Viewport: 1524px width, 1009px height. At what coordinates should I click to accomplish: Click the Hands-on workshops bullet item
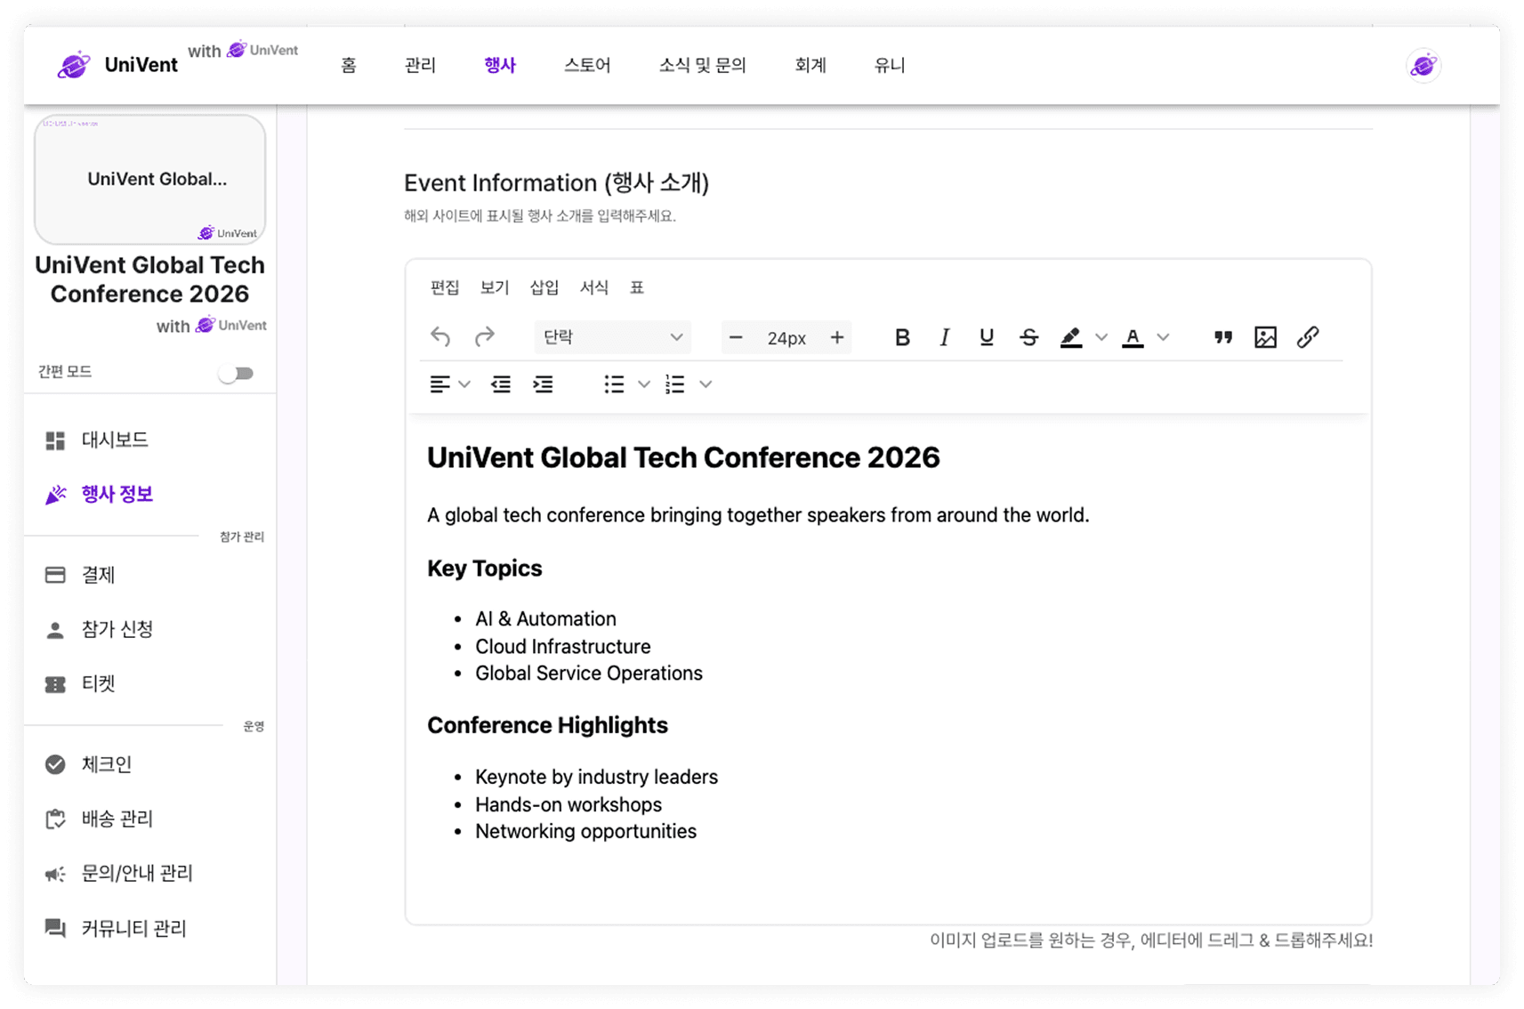568,805
